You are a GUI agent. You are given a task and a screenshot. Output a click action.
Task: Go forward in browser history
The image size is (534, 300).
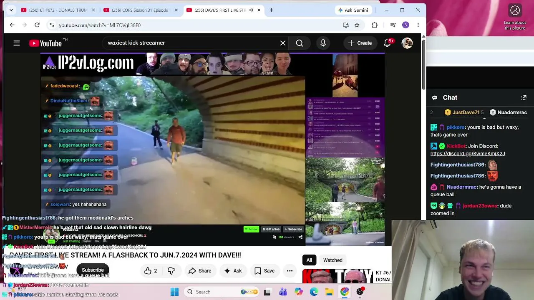[x=25, y=25]
